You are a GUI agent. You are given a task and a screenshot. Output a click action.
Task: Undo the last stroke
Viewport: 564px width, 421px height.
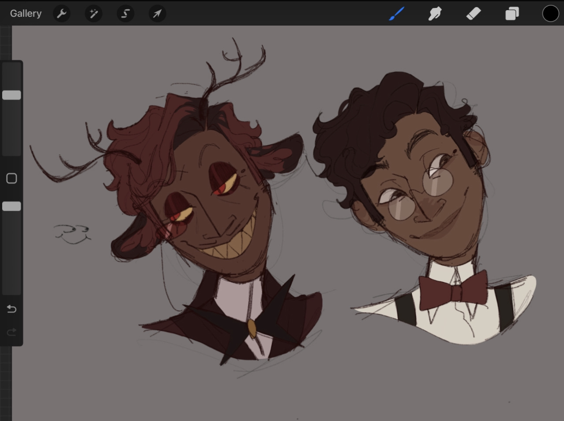pyautogui.click(x=12, y=309)
